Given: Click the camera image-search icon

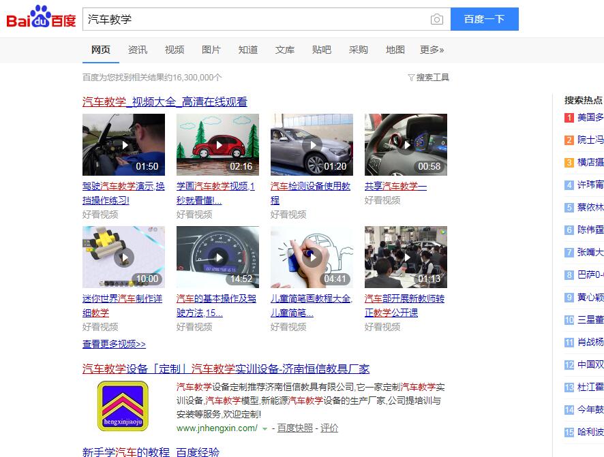Looking at the screenshot, I should click(436, 19).
